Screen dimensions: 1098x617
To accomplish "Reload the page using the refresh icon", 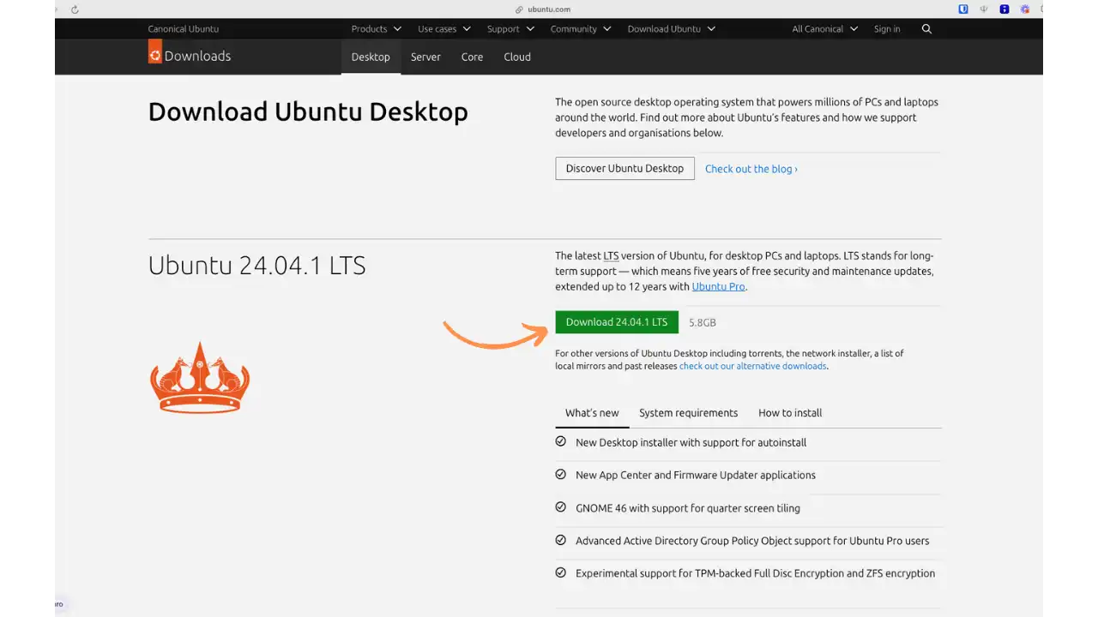I will [x=75, y=9].
